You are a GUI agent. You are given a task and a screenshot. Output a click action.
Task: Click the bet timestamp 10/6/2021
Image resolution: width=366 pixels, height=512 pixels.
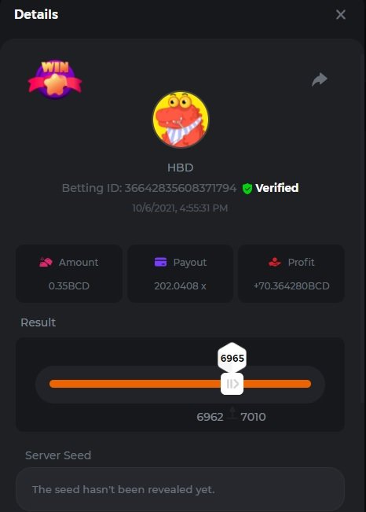(180, 208)
